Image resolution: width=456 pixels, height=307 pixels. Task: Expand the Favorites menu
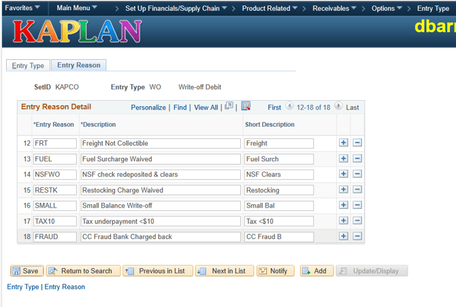click(22, 8)
